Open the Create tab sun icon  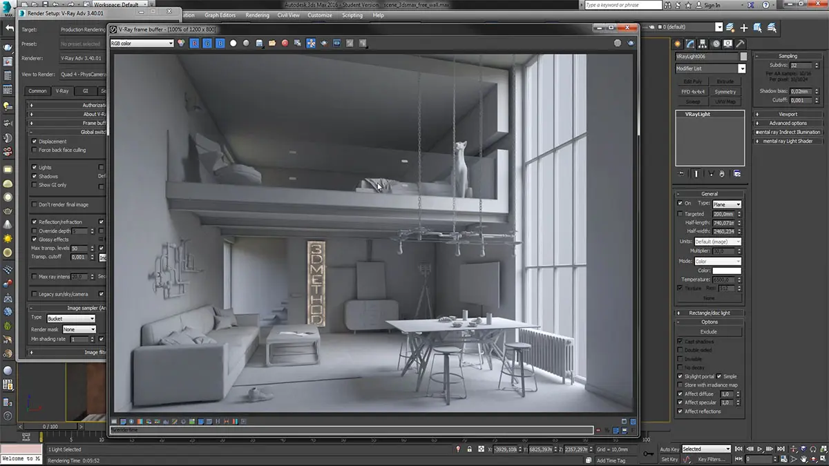[x=679, y=43]
